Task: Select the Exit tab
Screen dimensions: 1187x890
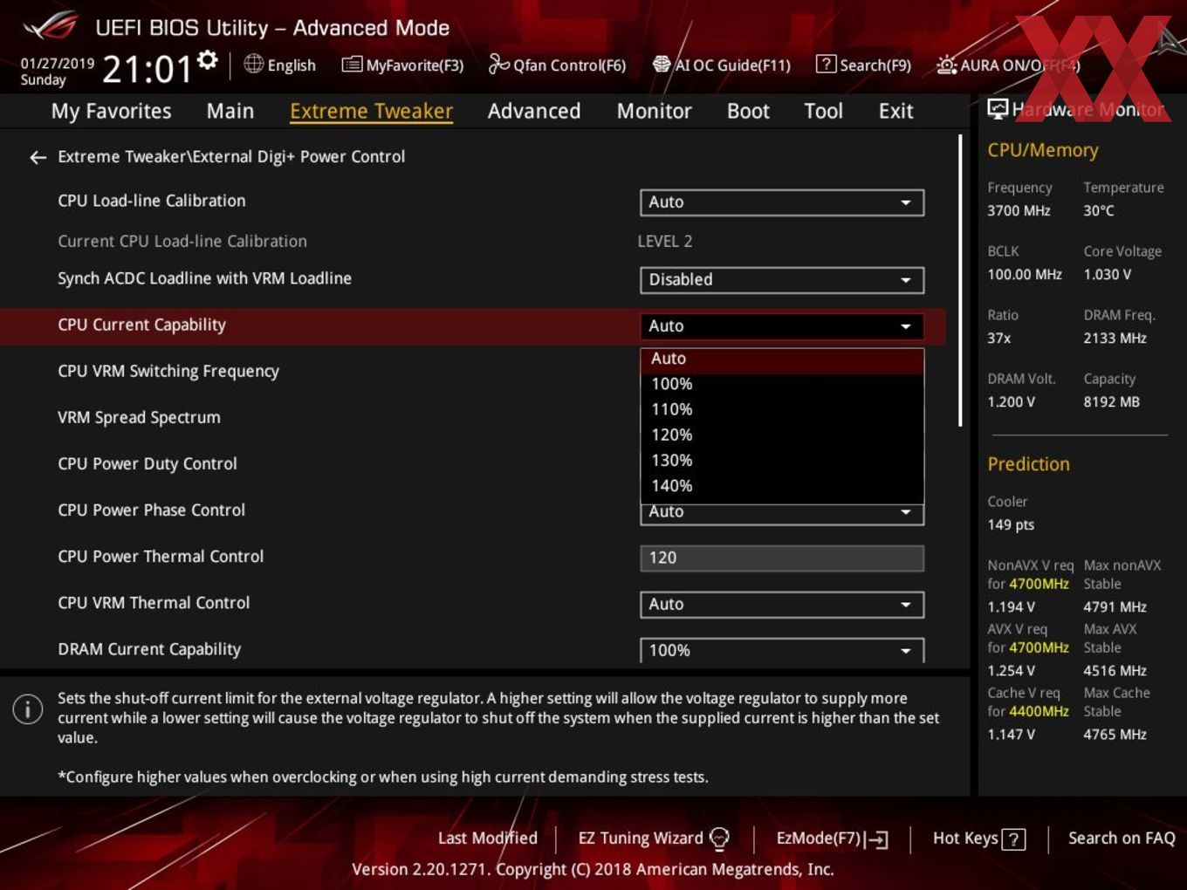Action: click(895, 111)
